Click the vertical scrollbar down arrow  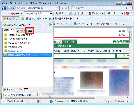(x=131, y=94)
